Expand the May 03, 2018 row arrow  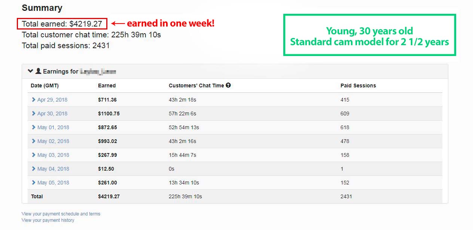click(34, 155)
